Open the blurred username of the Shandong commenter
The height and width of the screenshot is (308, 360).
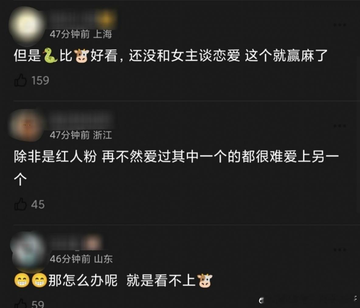[76, 243]
